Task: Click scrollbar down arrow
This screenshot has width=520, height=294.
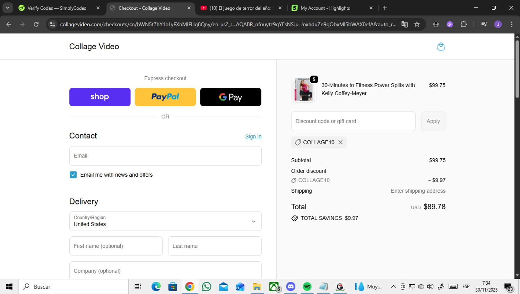Action: tap(517, 275)
